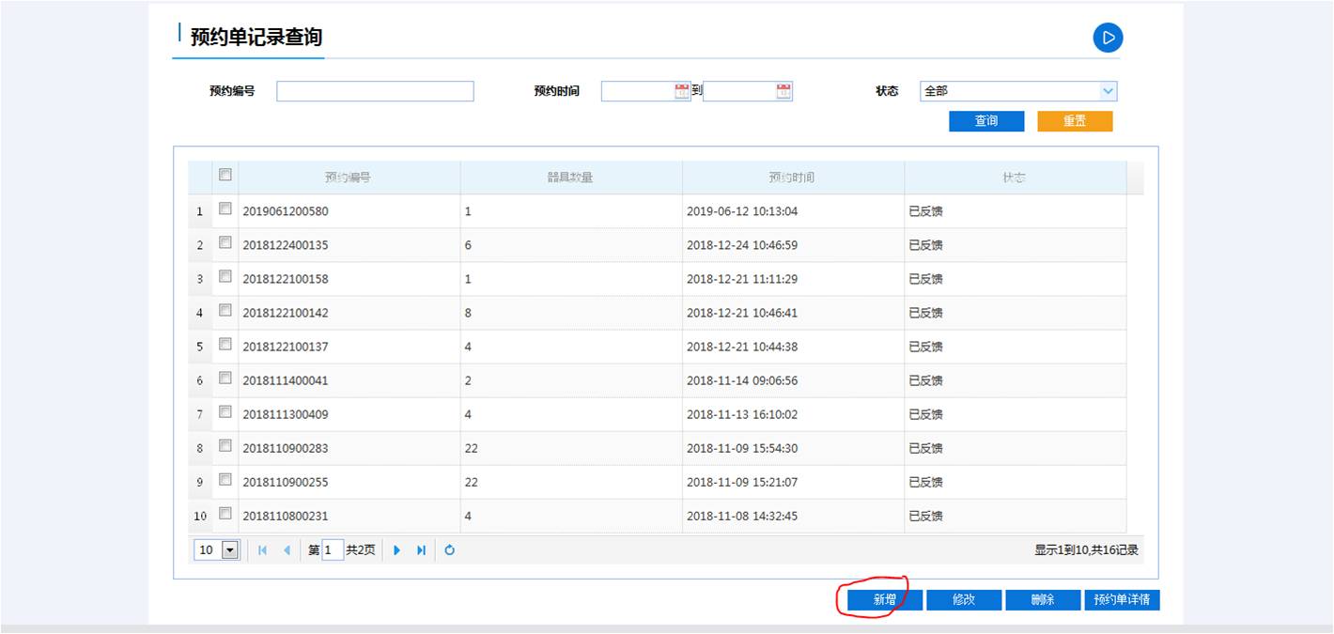Check the row for 2018122100137
Viewport: 1334px width, 634px height.
point(225,344)
